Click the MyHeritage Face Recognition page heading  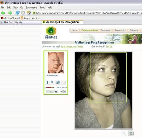pyautogui.click(x=94, y=43)
